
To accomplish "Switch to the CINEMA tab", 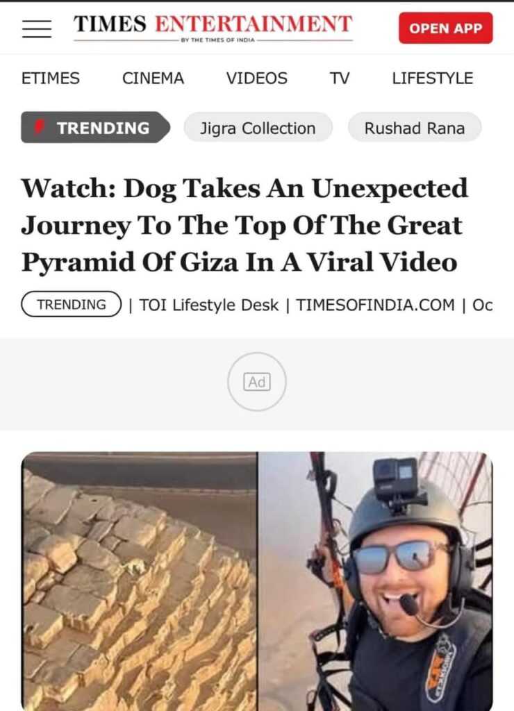I will coord(153,78).
